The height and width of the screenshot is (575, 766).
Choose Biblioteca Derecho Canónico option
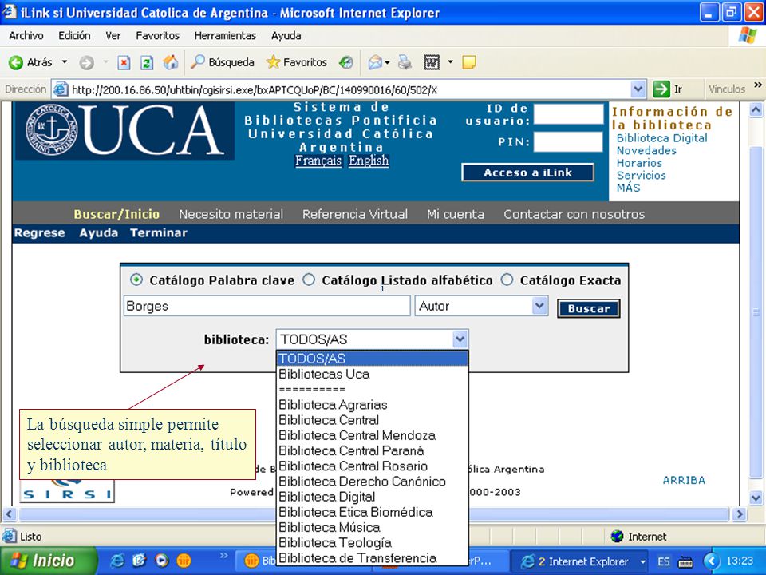(373, 481)
